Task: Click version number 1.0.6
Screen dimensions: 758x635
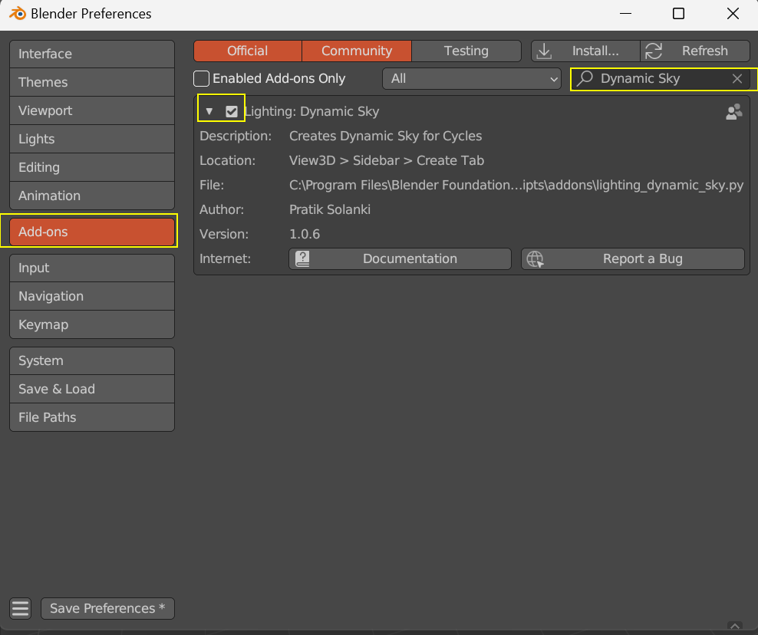Action: (x=305, y=235)
